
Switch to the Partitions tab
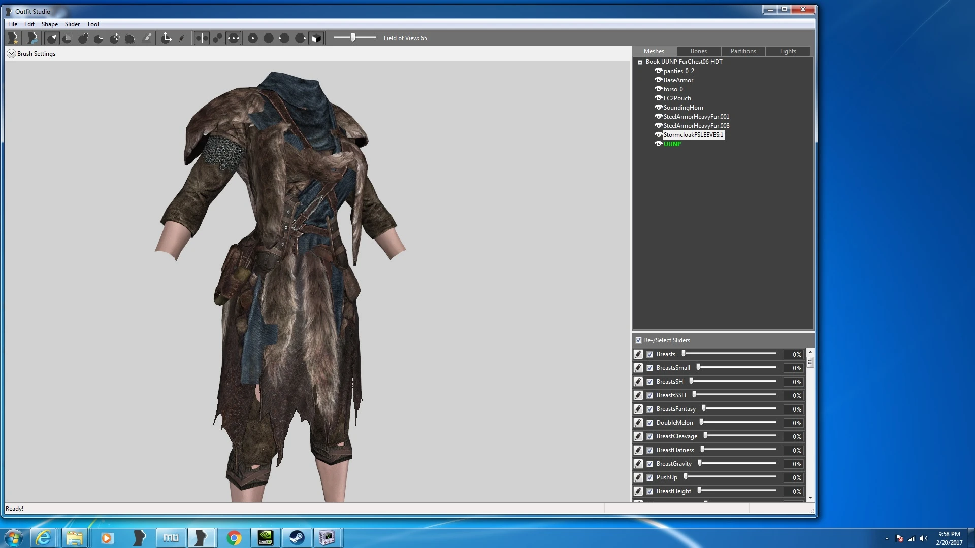[x=743, y=51]
